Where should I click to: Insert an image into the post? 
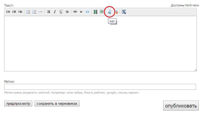coord(102,12)
